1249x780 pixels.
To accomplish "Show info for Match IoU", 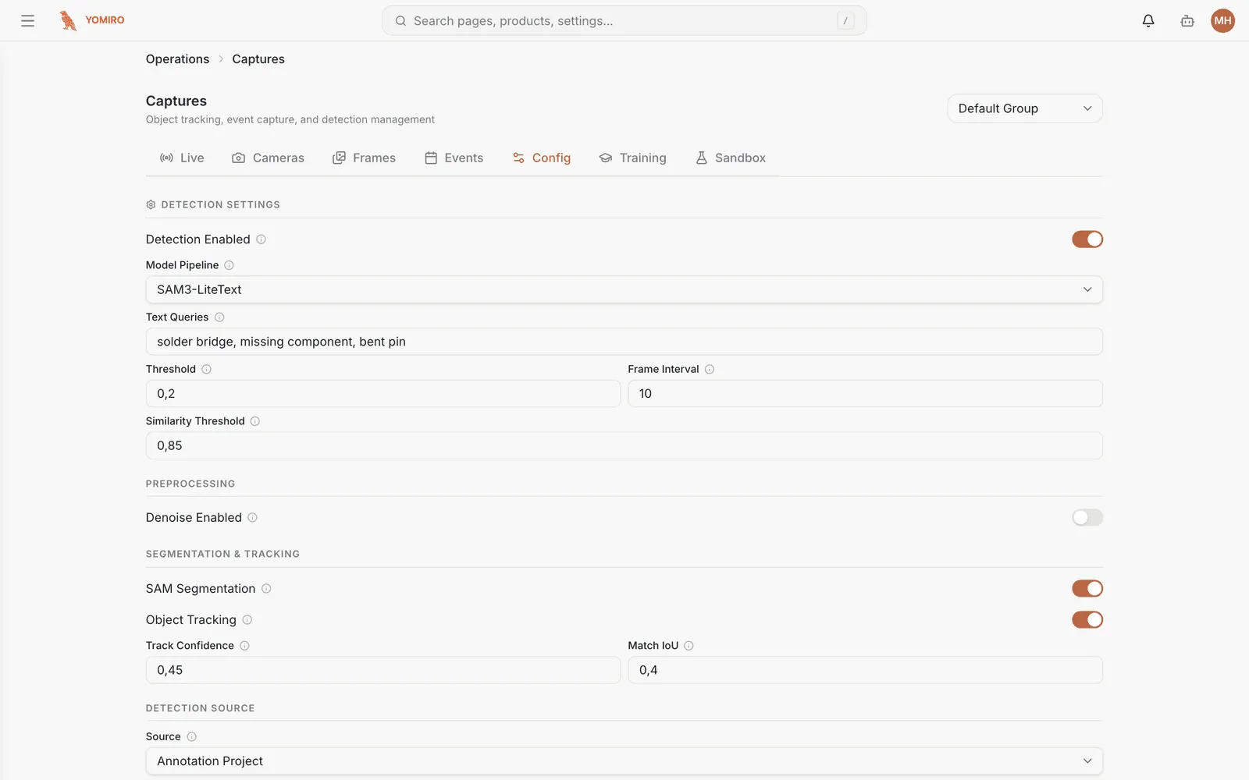I will click(x=689, y=646).
